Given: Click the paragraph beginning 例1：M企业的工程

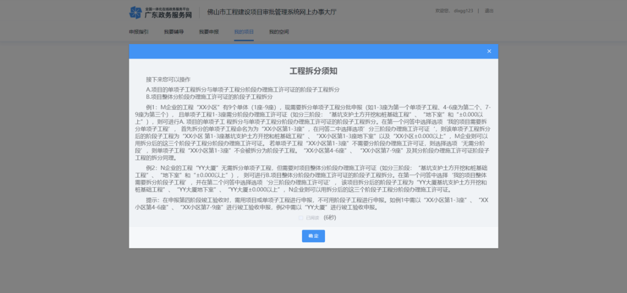Looking at the screenshot, I should [x=313, y=133].
